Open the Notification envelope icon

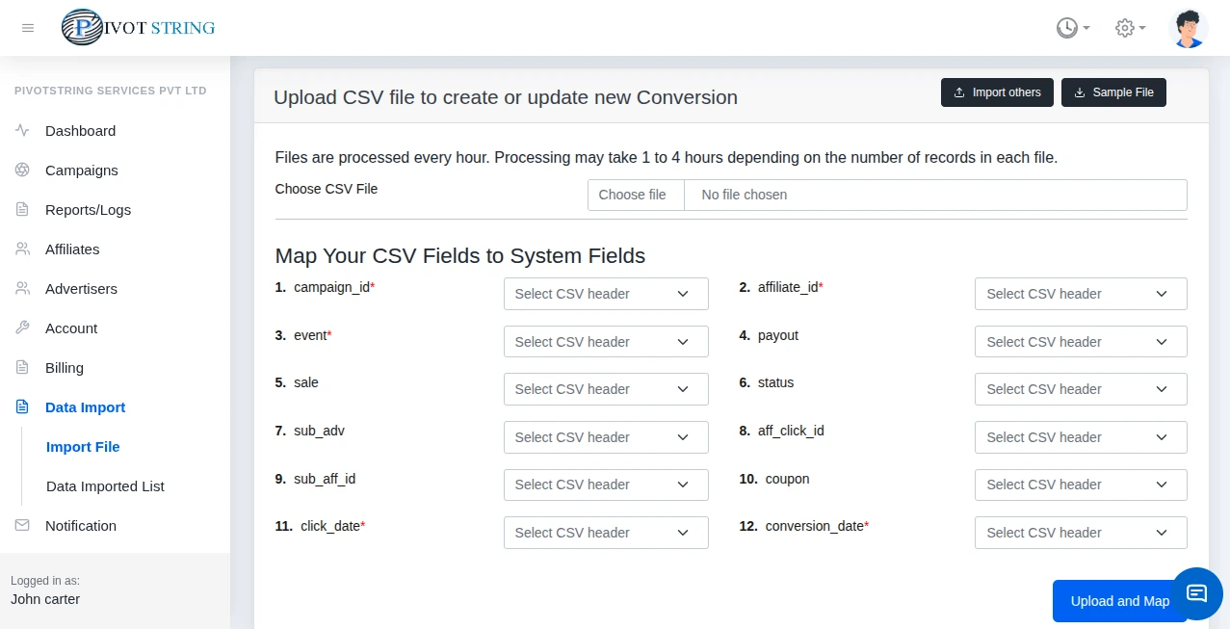point(21,525)
